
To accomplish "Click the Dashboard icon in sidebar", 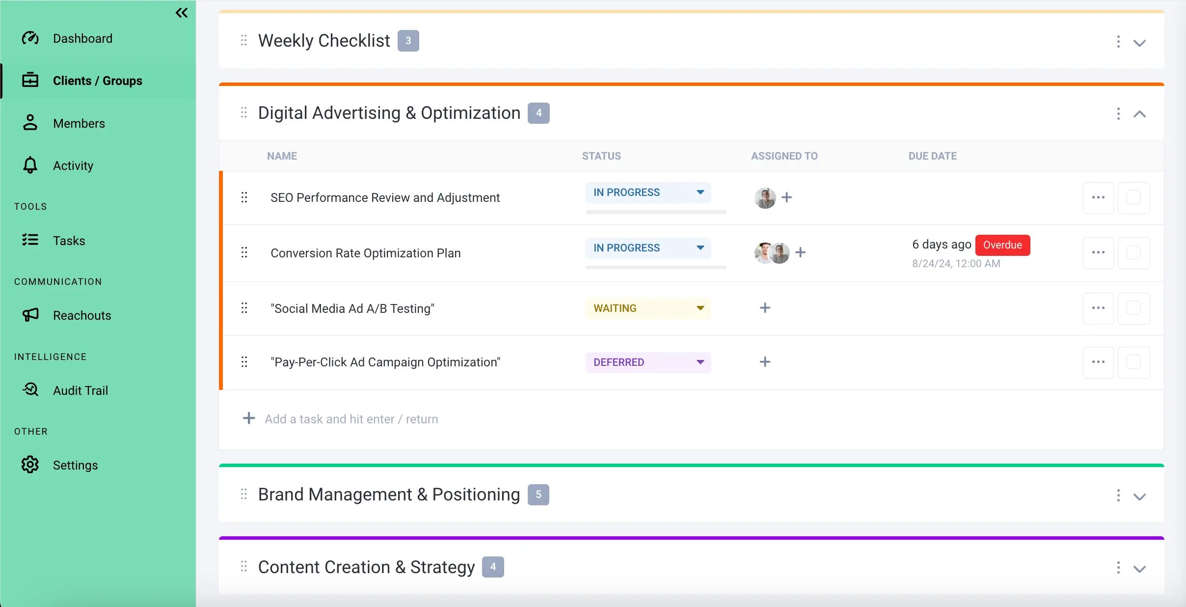I will (x=28, y=38).
